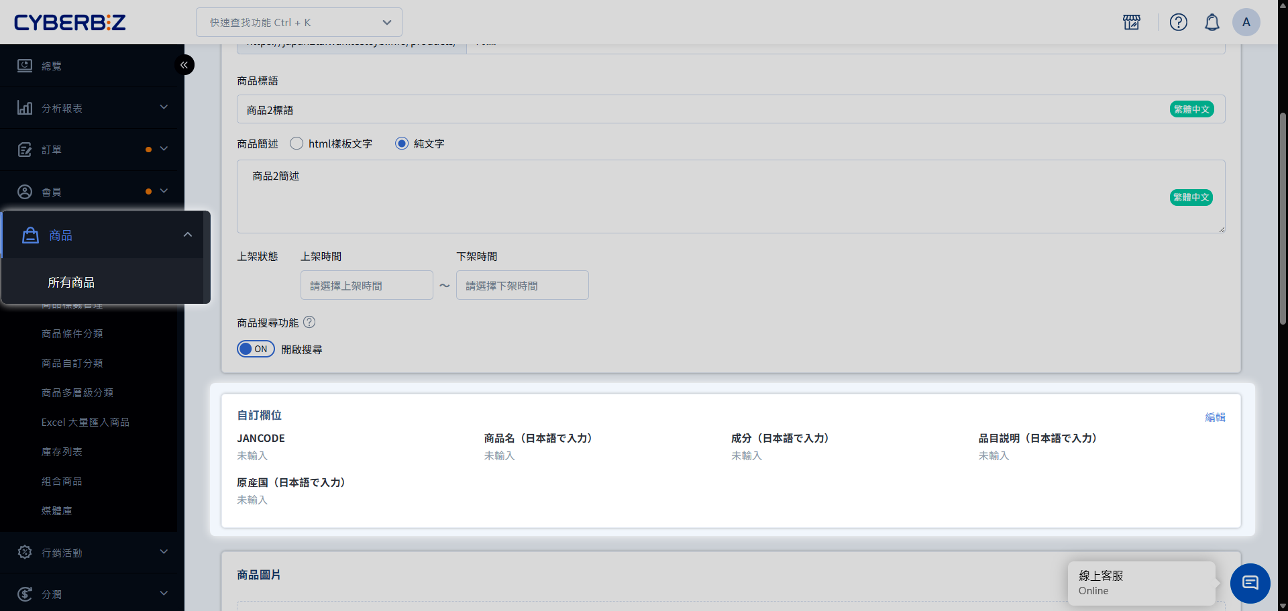Viewport: 1288px width, 611px height.
Task: Expand the 分析報表 sidebar section
Action: 92,108
